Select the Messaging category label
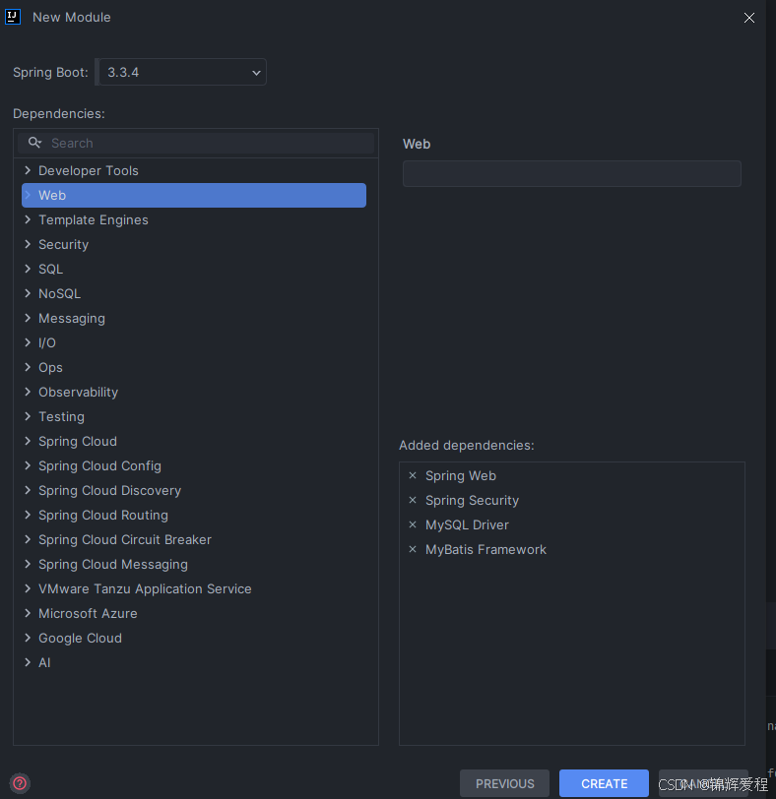Image resolution: width=776 pixels, height=799 pixels. [x=72, y=319]
